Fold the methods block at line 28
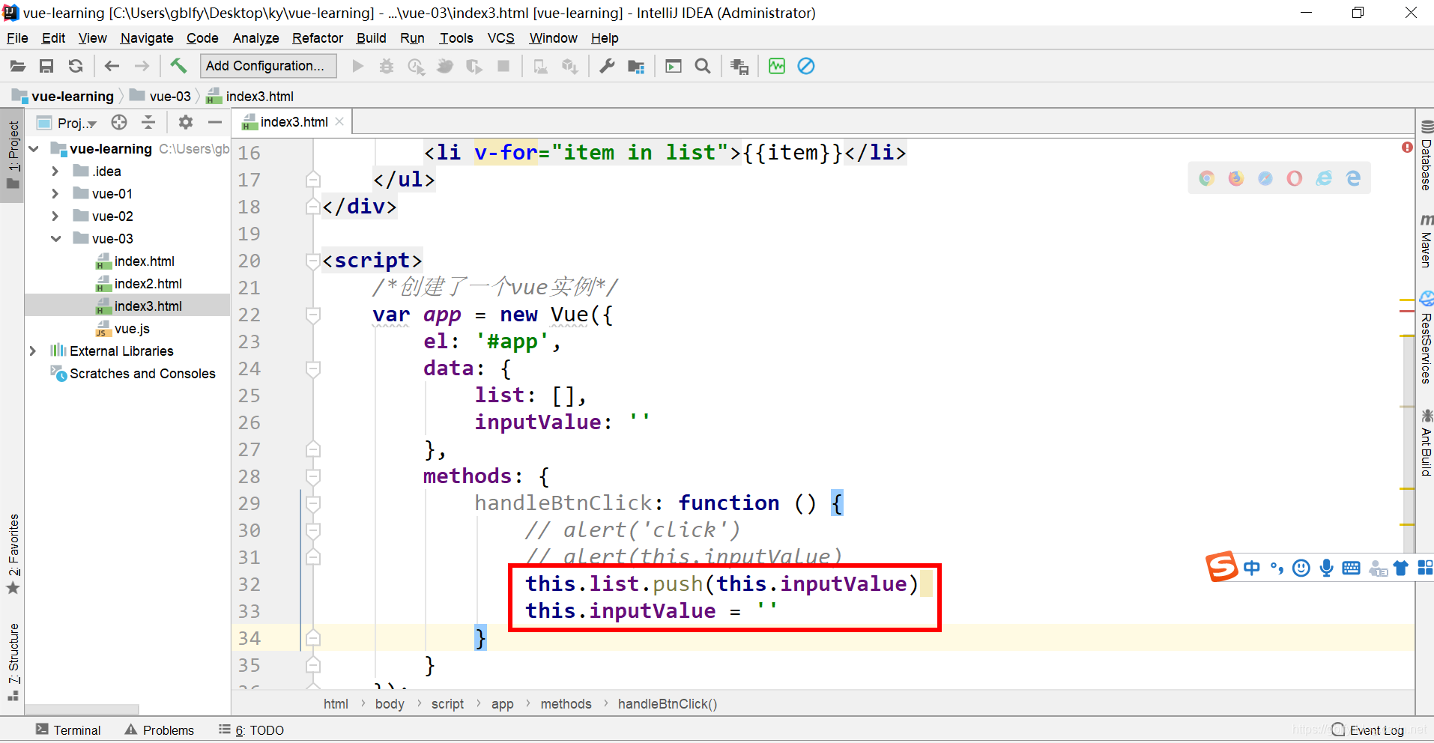 click(313, 476)
